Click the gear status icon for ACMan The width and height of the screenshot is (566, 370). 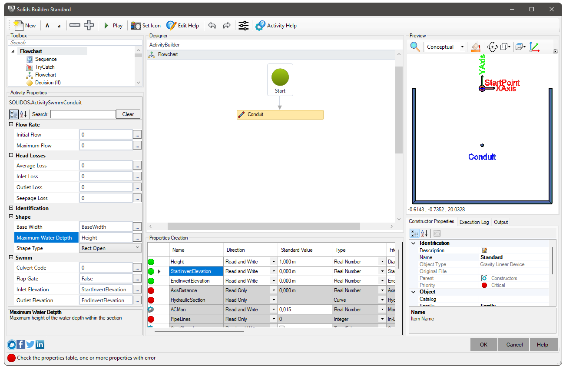[x=151, y=310]
